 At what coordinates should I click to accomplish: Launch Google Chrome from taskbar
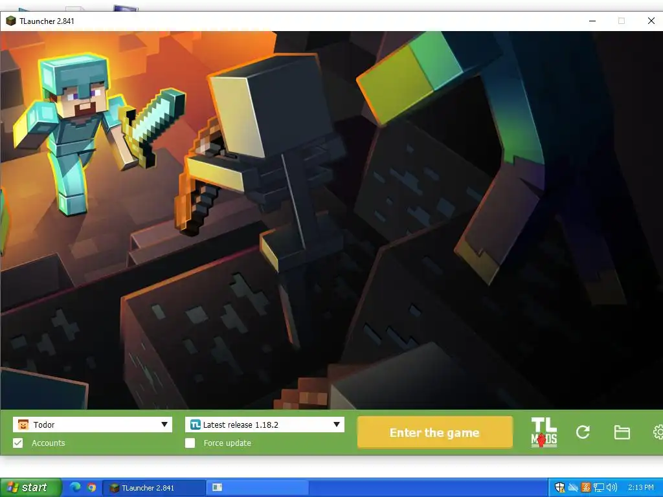[92, 487]
